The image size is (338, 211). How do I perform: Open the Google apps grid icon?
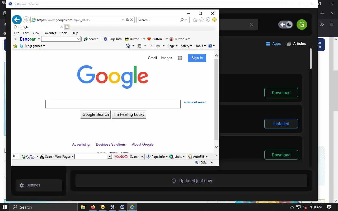pyautogui.click(x=180, y=58)
